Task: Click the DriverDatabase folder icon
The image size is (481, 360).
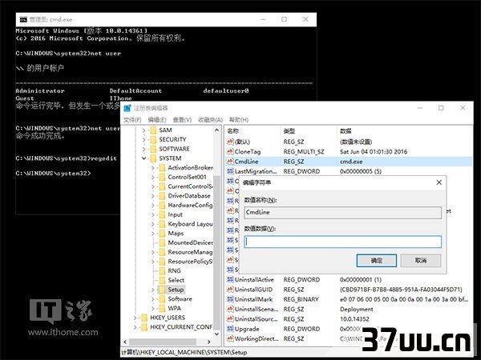Action: coord(162,196)
